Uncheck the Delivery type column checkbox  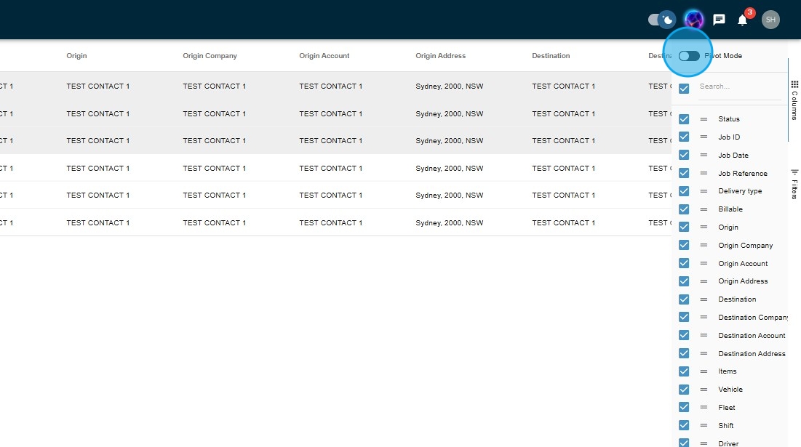pyautogui.click(x=684, y=191)
